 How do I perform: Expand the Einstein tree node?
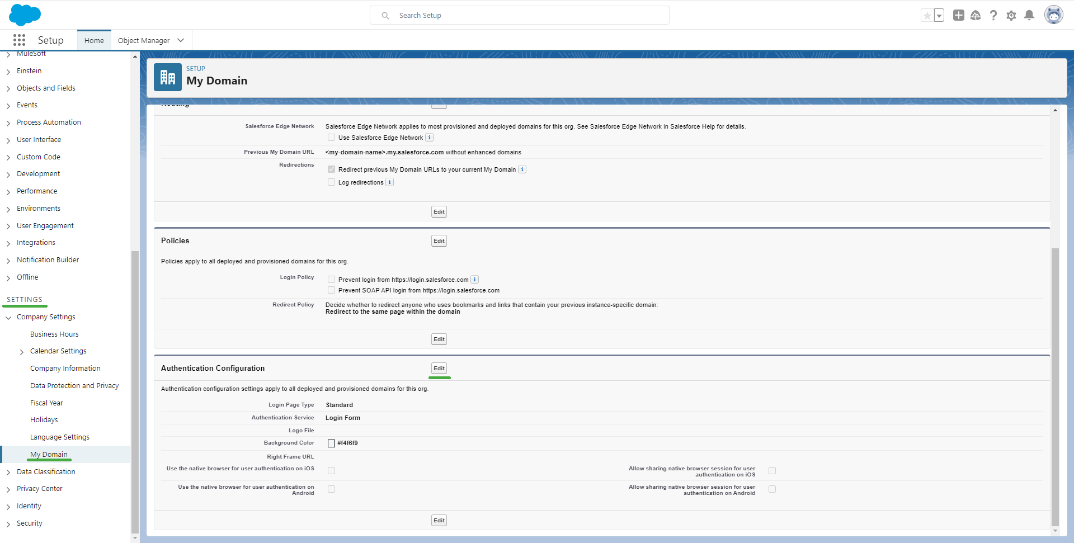coord(8,72)
